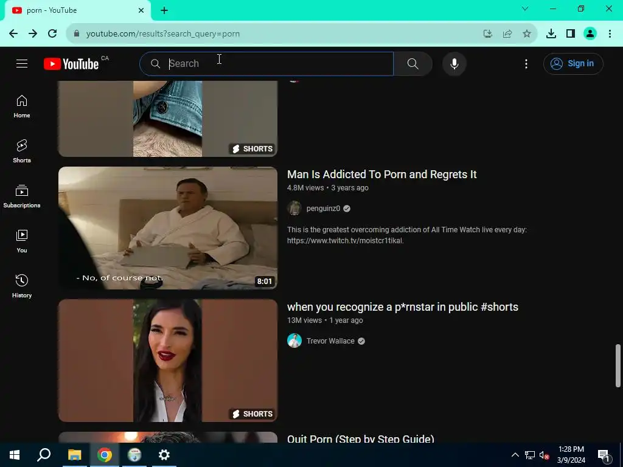The width and height of the screenshot is (623, 467).
Task: Open the robed man 8:01 video thumbnail
Action: pyautogui.click(x=168, y=228)
